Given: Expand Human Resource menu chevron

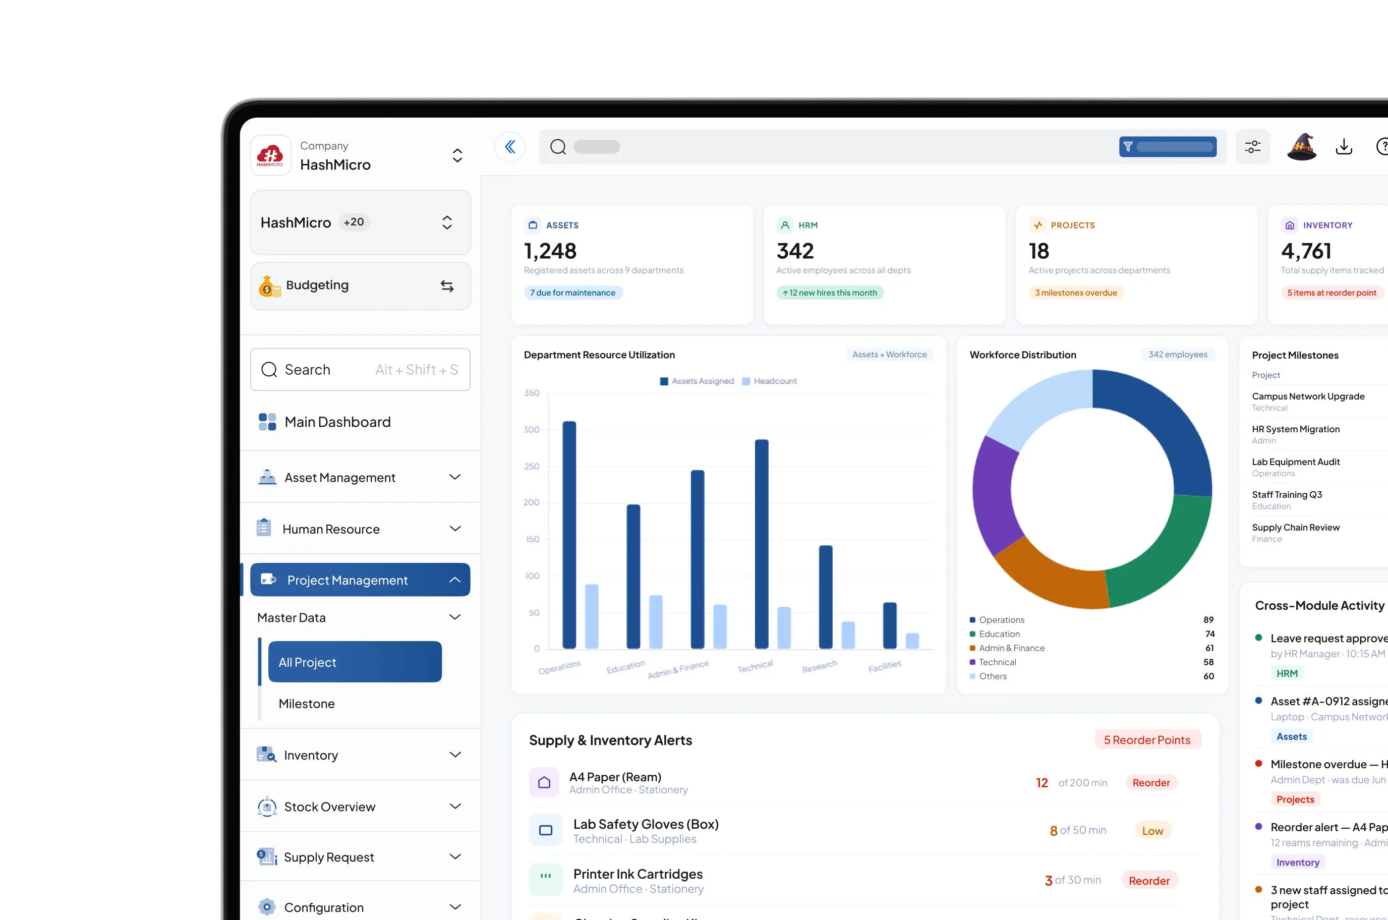Looking at the screenshot, I should (x=454, y=529).
